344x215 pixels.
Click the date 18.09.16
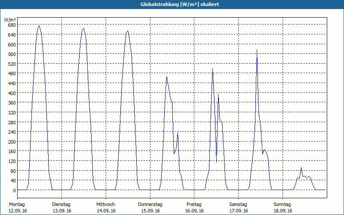coord(283,211)
